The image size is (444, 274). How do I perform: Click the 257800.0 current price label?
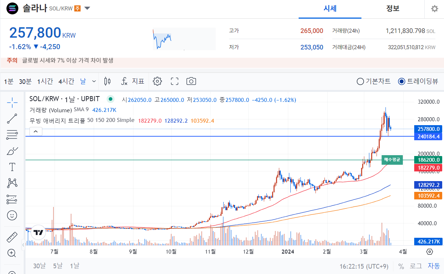(428, 129)
